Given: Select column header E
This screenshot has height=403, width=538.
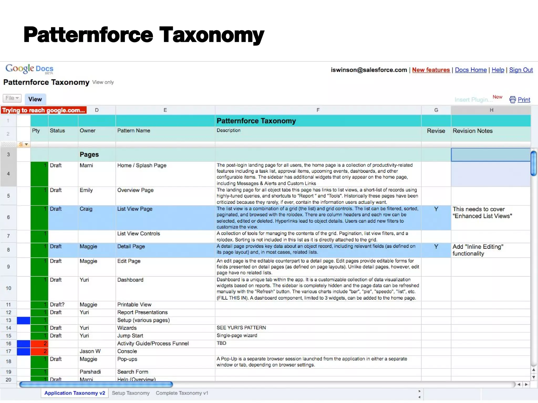Looking at the screenshot, I should click(165, 110).
